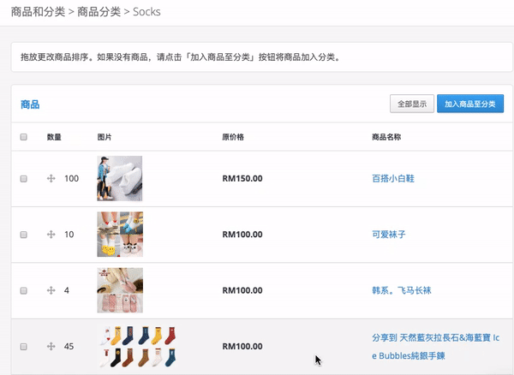This screenshot has width=514, height=375.
Task: Click the colorful socks grid thumbnail
Action: (x=138, y=347)
